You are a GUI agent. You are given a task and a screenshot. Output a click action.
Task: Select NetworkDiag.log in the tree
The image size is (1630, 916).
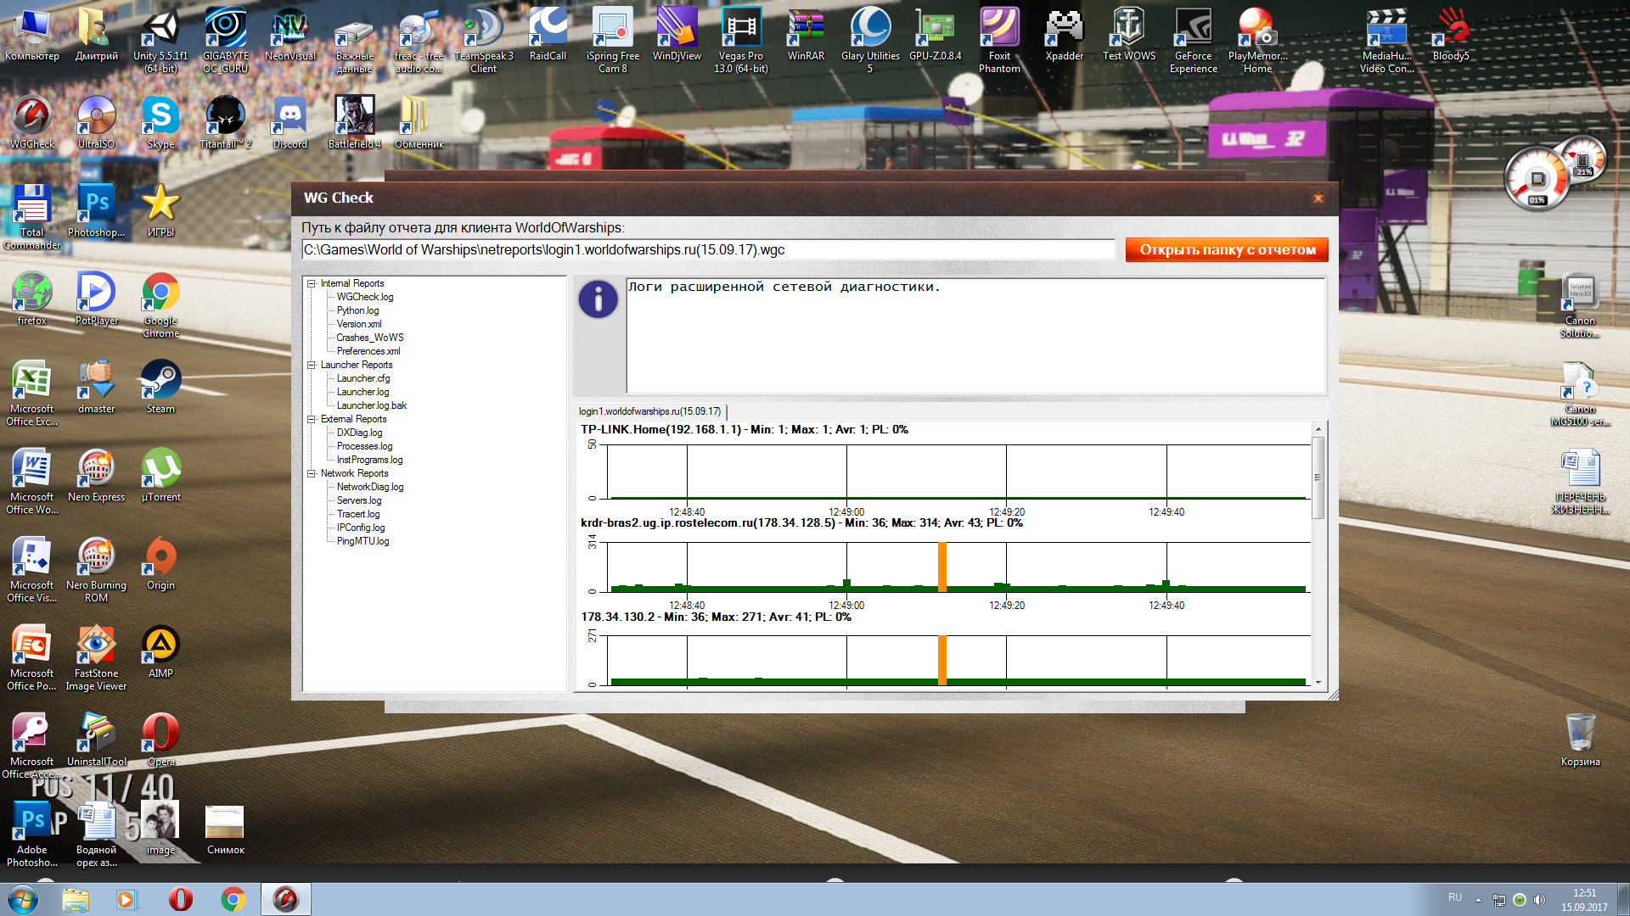(x=370, y=487)
